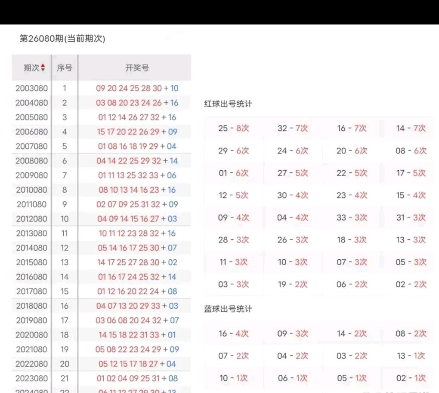
Task: Click draw numbers 04 09 14 15 16 27 + 03
Action: click(x=137, y=219)
